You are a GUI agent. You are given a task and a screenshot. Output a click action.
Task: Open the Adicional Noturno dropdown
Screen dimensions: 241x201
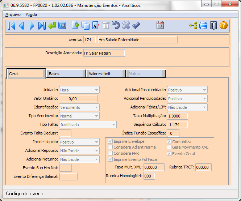pos(79,159)
